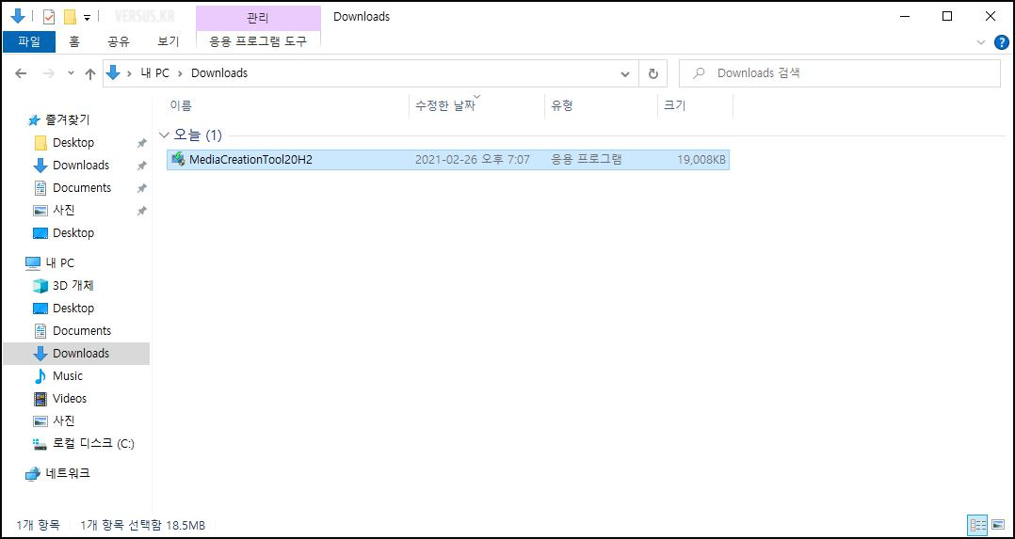The height and width of the screenshot is (539, 1015).
Task: Click the 응용 프로그램 type cell
Action: 587,160
